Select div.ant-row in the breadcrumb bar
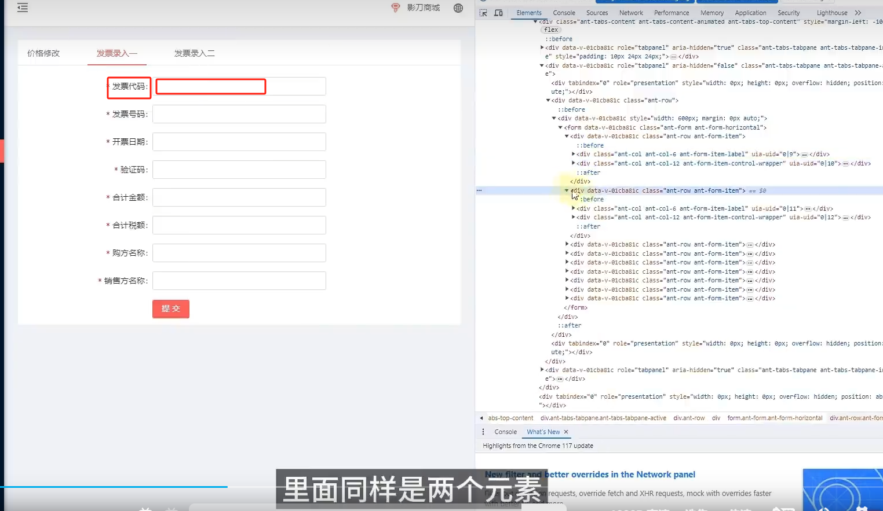 [689, 418]
